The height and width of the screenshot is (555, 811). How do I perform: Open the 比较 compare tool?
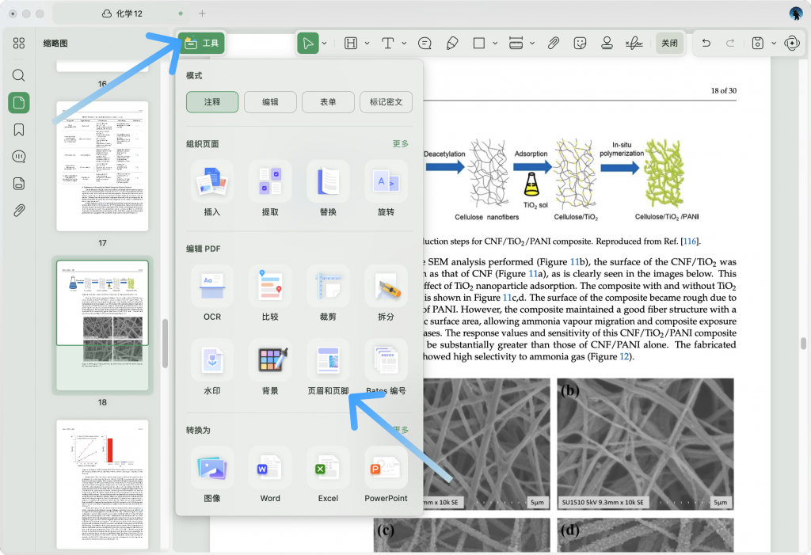270,293
